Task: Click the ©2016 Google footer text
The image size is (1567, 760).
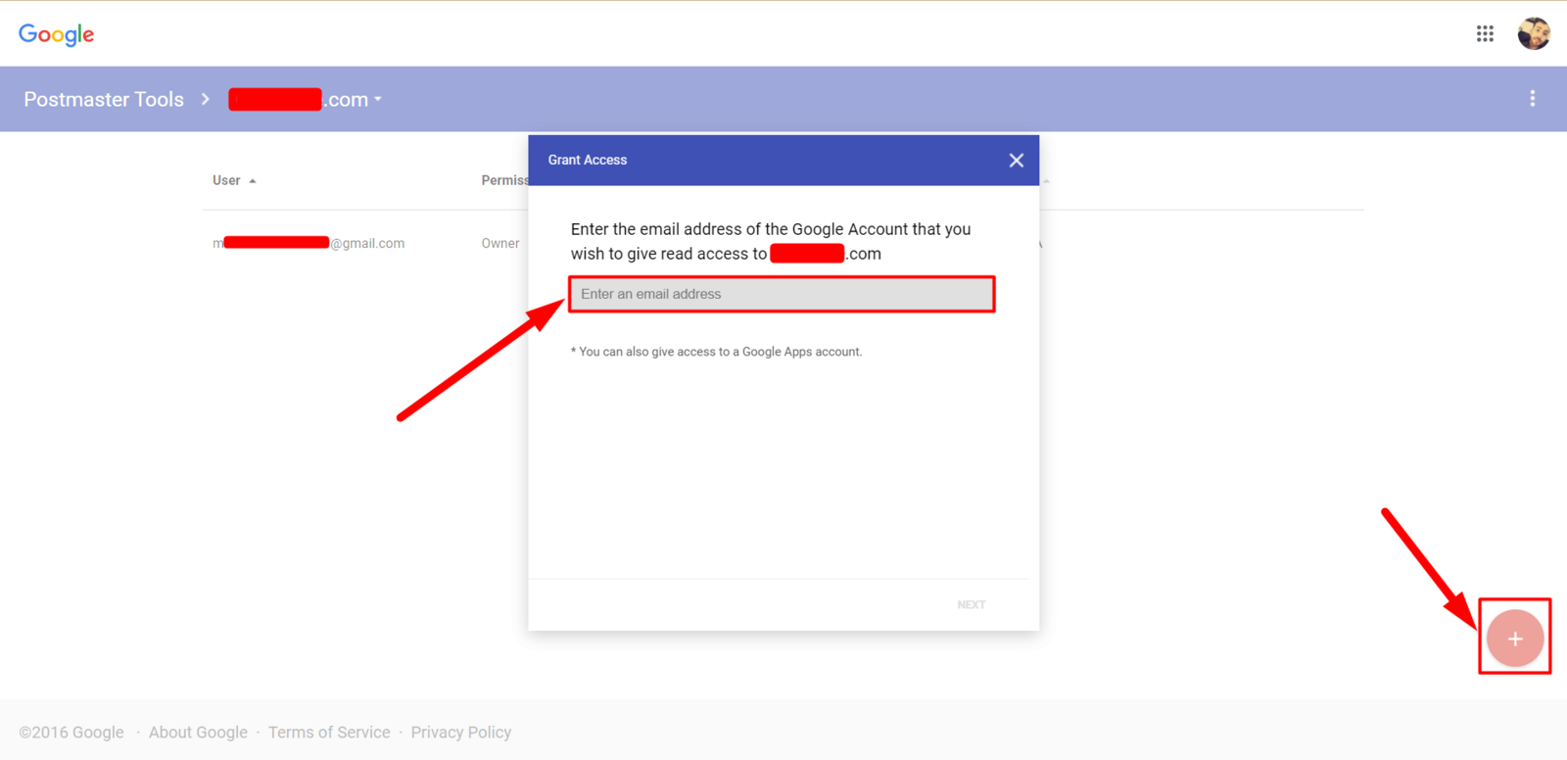Action: 71,733
